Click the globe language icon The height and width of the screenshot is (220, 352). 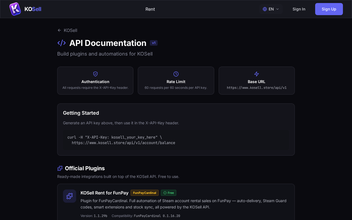pyautogui.click(x=265, y=9)
